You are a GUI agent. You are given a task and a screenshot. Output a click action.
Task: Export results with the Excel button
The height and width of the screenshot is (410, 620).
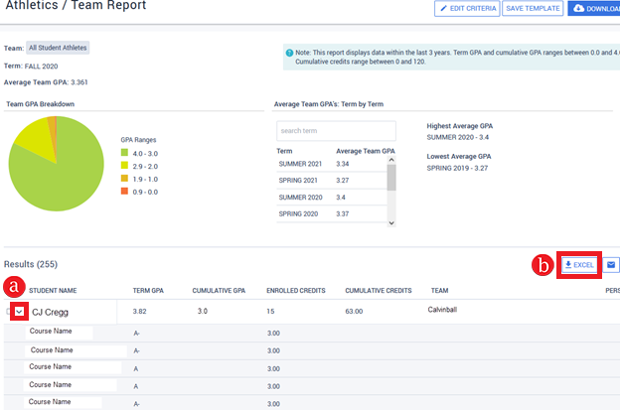pos(579,265)
